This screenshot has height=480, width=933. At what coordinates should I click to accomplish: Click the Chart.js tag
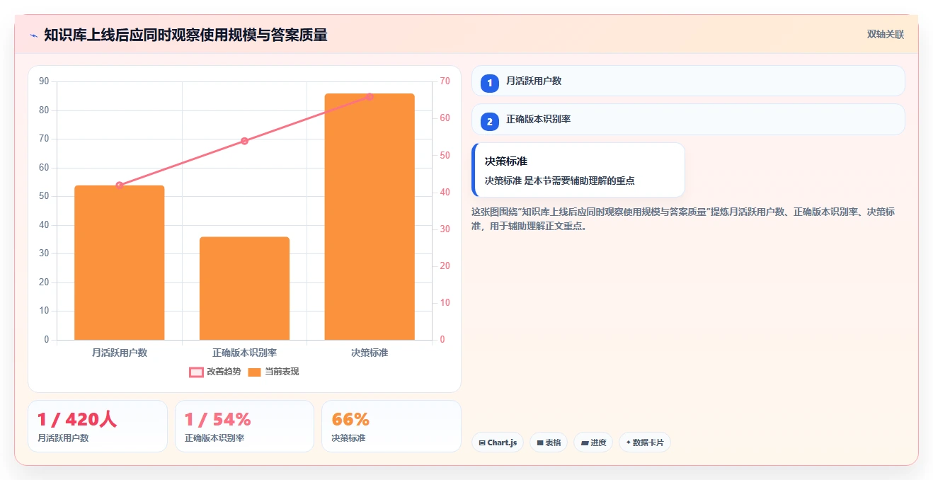tap(498, 442)
